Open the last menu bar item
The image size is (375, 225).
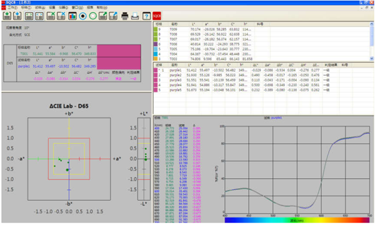click(102, 7)
